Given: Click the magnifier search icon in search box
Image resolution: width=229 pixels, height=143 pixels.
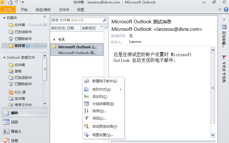Looking at the screenshot, I should (104, 20).
